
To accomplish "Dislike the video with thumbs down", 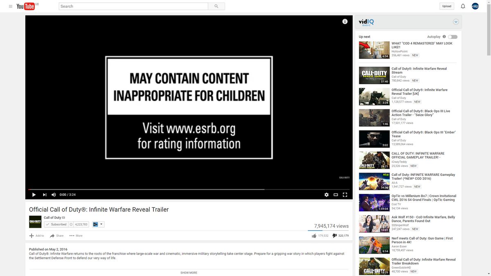I will tap(334, 236).
